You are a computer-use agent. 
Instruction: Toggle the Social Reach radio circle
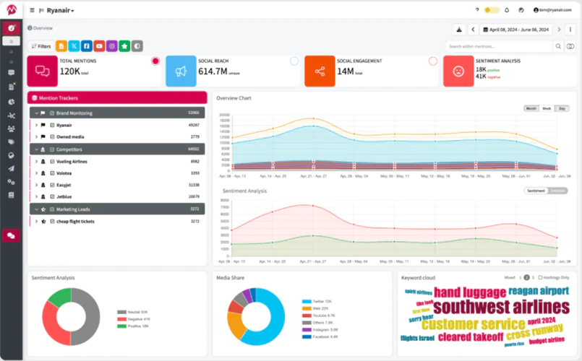pos(294,61)
